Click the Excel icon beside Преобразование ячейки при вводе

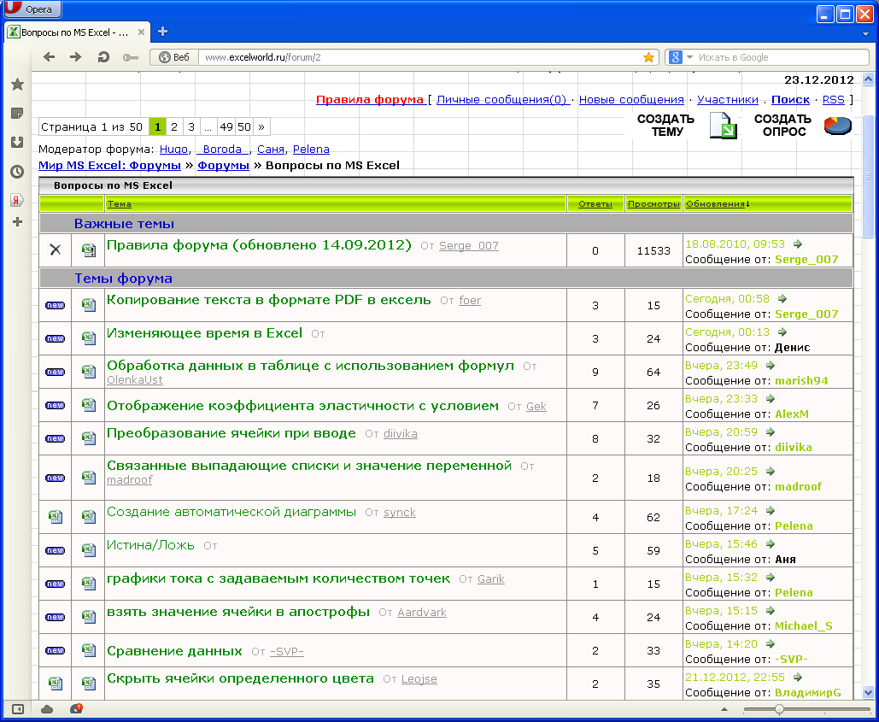coord(89,438)
